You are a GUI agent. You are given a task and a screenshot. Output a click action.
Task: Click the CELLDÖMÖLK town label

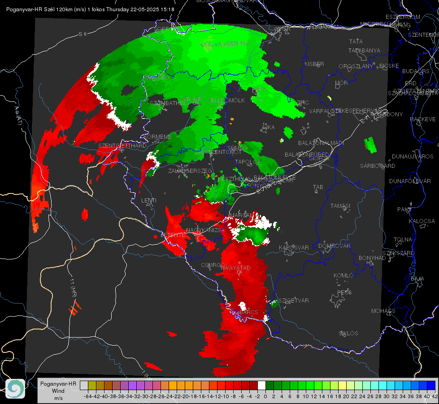pyautogui.click(x=226, y=101)
